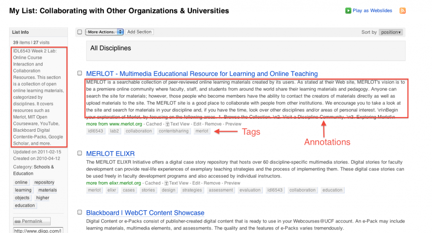The width and height of the screenshot is (432, 233).
Task: Click the Permalink button
Action: click(x=32, y=221)
